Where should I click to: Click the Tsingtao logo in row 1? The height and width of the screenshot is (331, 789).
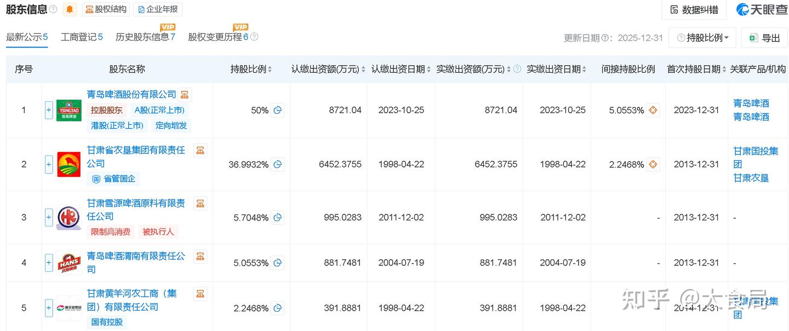tap(69, 111)
